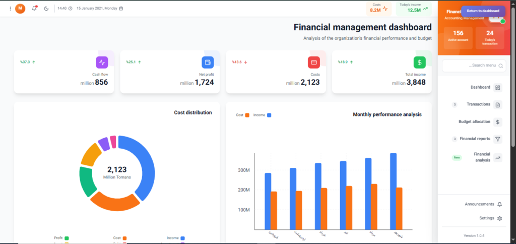Go to Financial analysis section
The height and width of the screenshot is (244, 516).
point(482,157)
